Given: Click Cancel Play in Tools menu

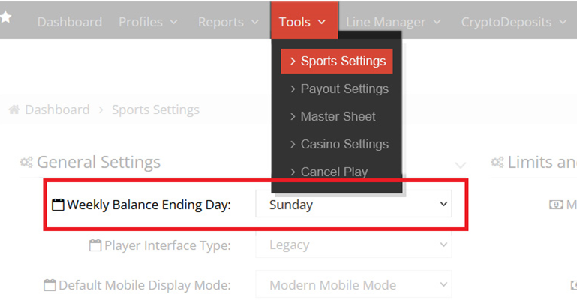Looking at the screenshot, I should [x=328, y=172].
